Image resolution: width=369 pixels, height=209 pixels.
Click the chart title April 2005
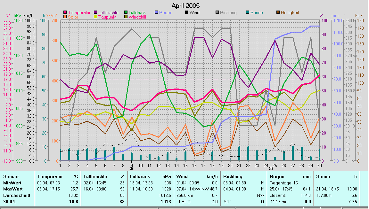click(185, 6)
